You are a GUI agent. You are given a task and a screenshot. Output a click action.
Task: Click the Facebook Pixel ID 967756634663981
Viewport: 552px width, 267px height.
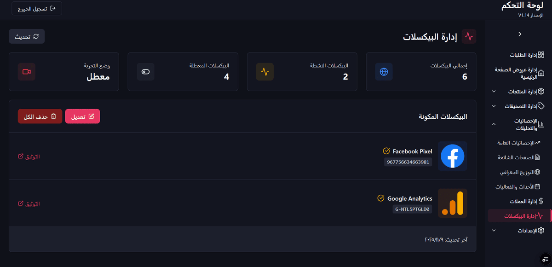pos(408,162)
